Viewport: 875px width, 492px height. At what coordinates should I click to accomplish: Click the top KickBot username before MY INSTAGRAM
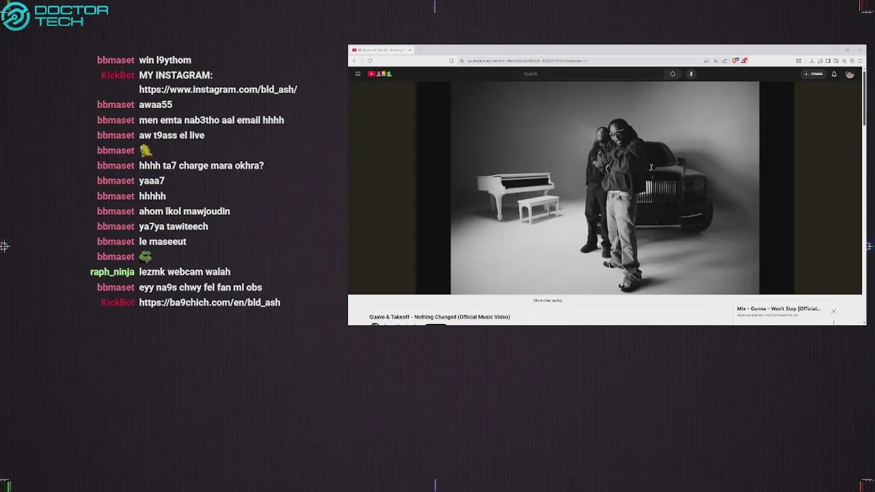118,75
